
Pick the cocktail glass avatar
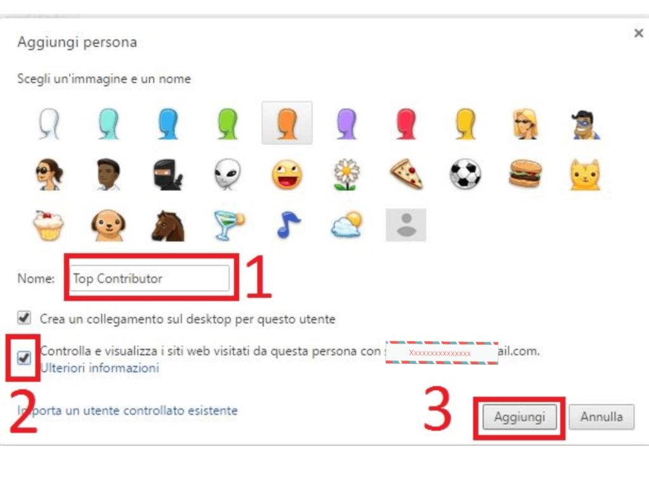[229, 226]
